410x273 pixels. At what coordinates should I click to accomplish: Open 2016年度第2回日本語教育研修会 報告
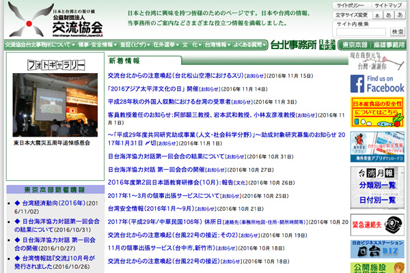[x=170, y=183]
